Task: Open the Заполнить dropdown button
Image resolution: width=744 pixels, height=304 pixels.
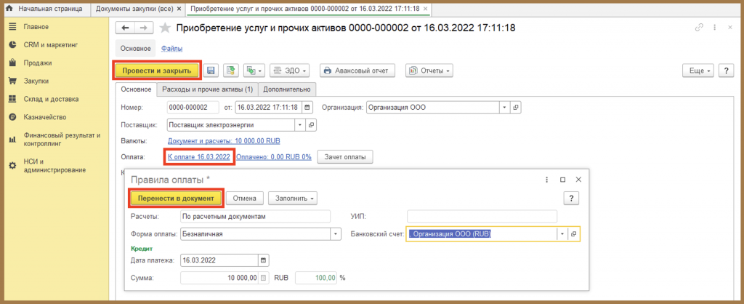Action: coord(293,198)
